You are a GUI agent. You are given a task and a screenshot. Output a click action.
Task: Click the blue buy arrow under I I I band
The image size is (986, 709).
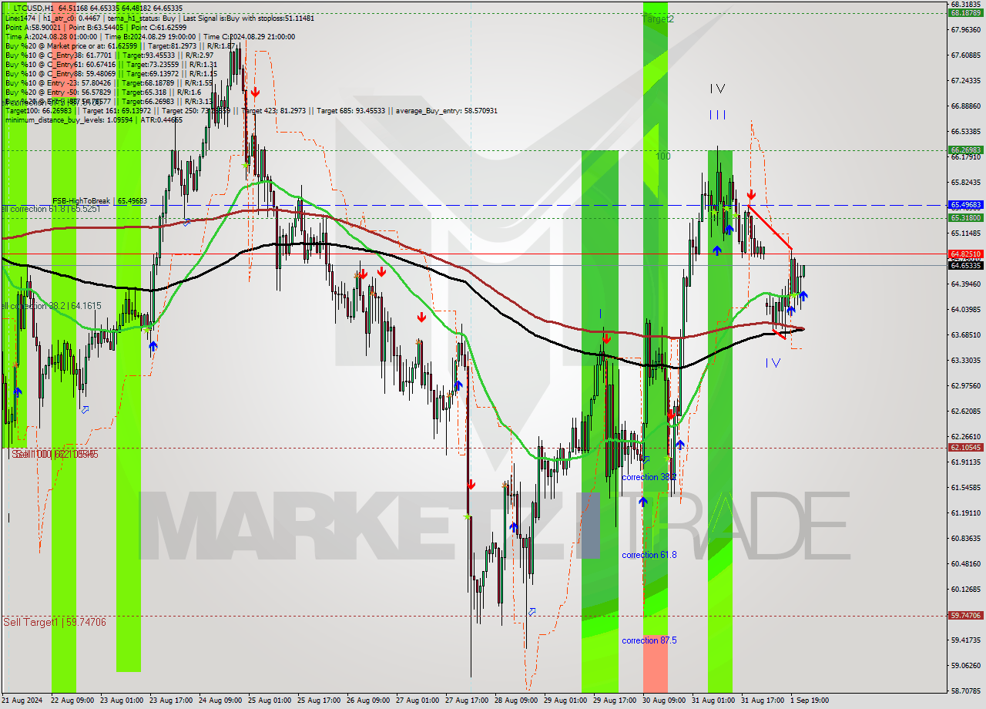click(x=716, y=250)
